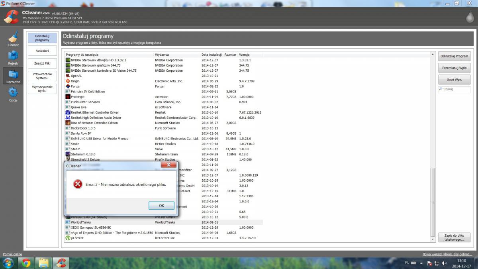Click the orange Origin program icon
This screenshot has height=269, width=478.
coord(68,81)
